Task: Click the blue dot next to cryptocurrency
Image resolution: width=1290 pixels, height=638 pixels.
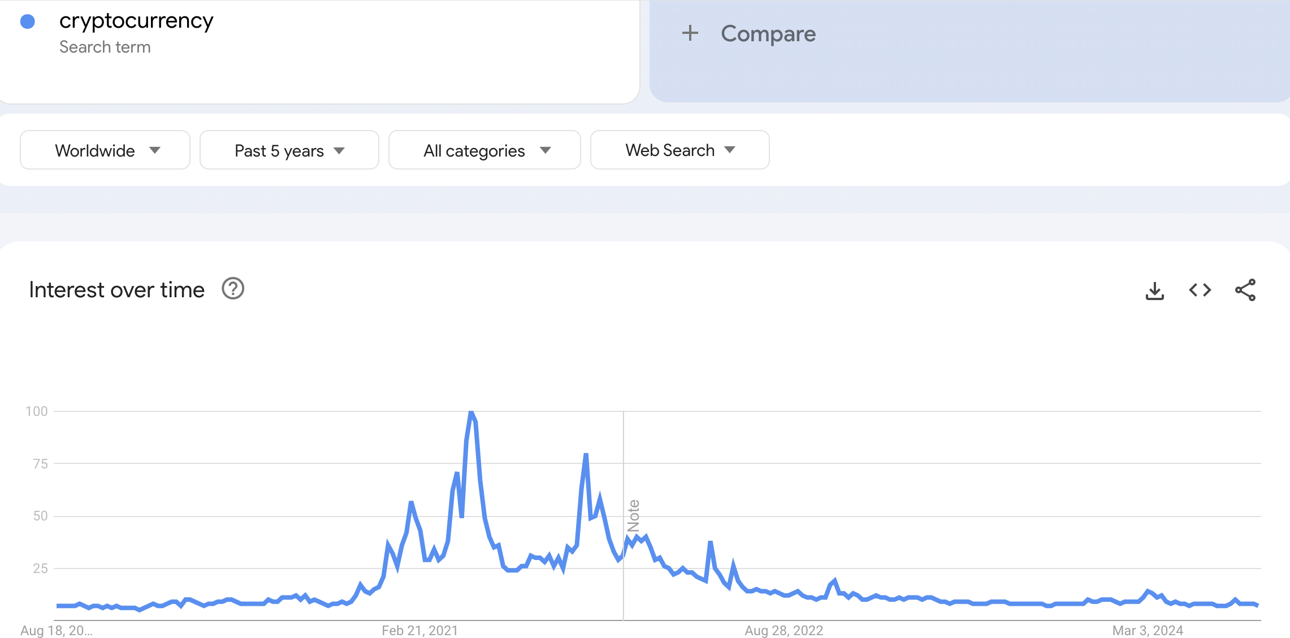Action: [27, 20]
